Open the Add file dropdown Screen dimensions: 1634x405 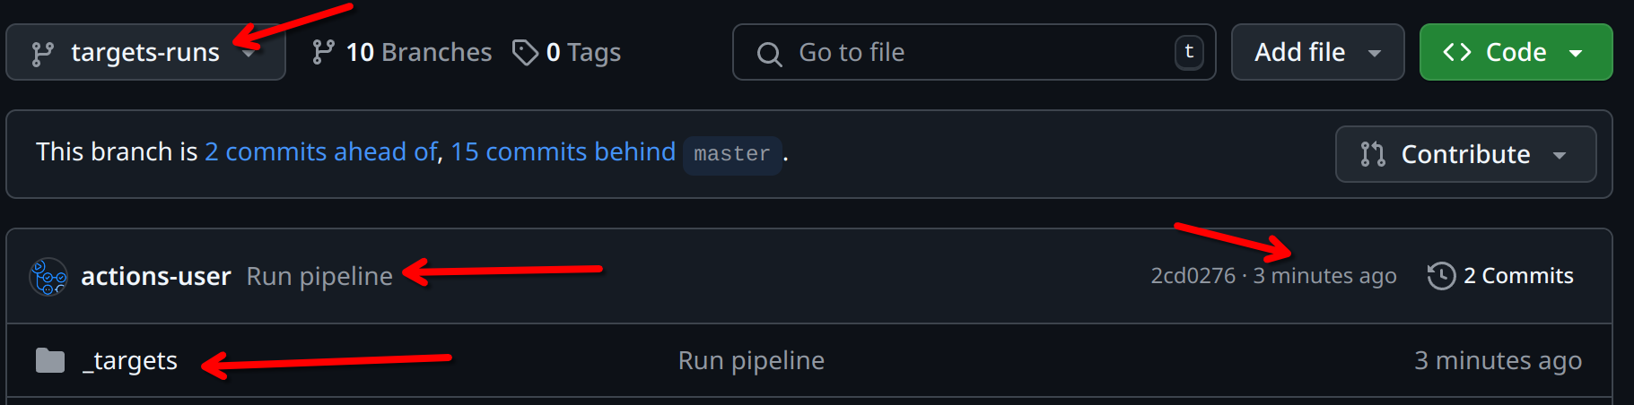[1317, 53]
